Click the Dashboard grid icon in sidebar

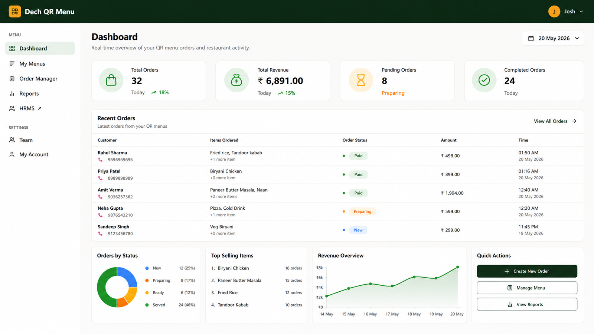(x=12, y=48)
